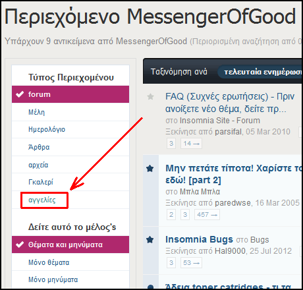
Task: Click the blue star beside Insomnia Bugs topic
Action: 150,239
